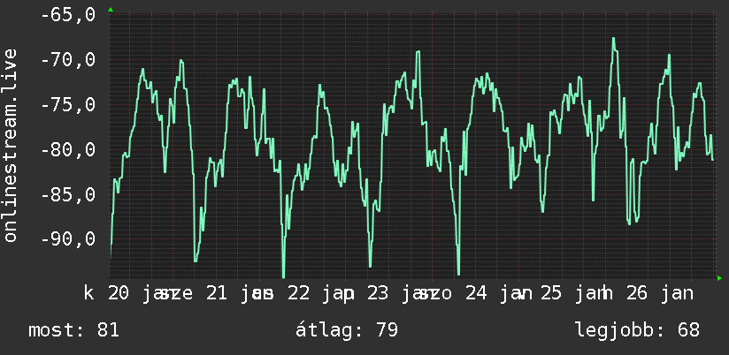
Task: Click the -90,0 y-axis label
Action: (68, 239)
